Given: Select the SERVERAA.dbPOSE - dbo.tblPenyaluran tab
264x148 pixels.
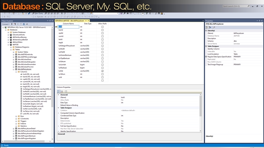Looking at the screenshot, I should [x=70, y=21].
